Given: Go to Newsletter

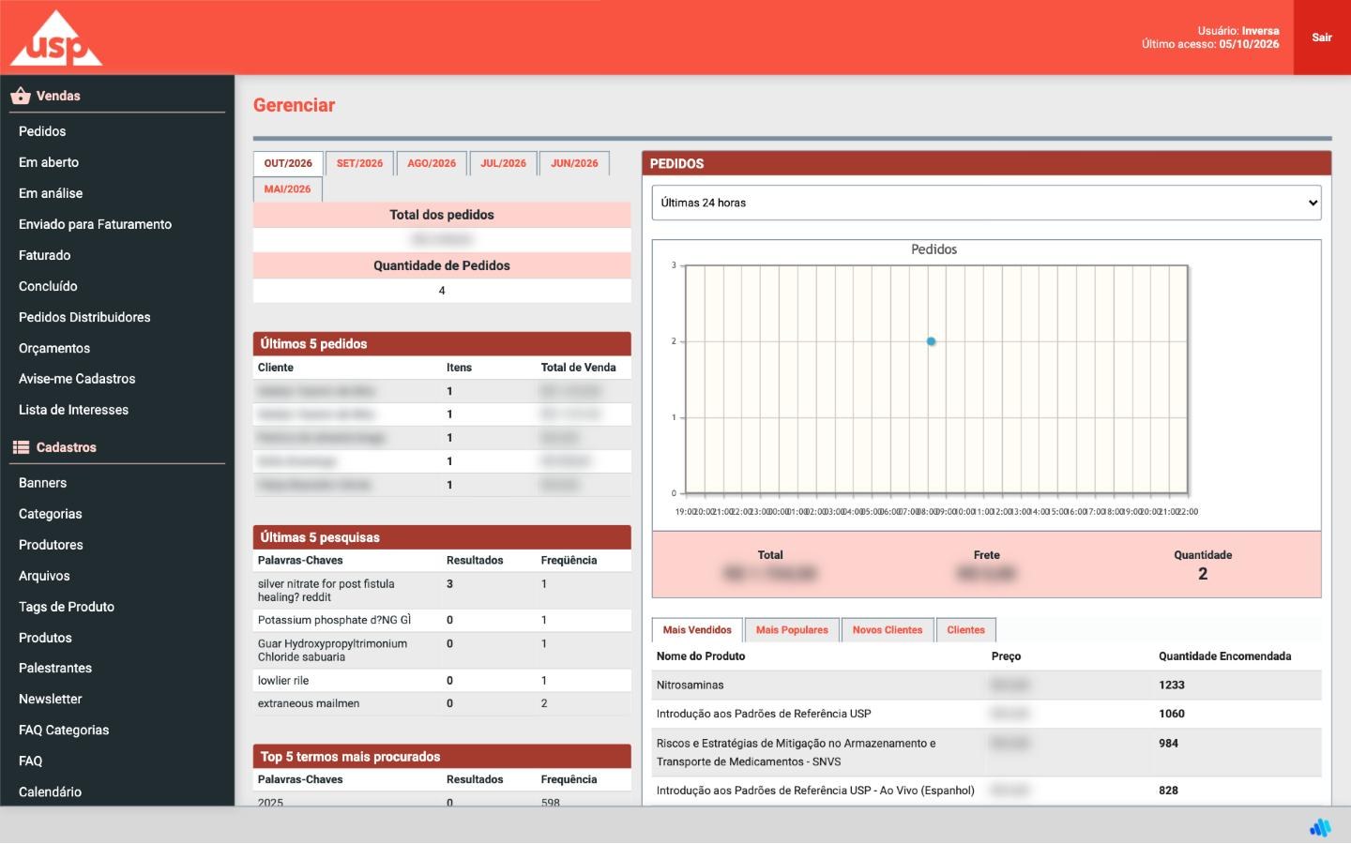Looking at the screenshot, I should pyautogui.click(x=50, y=699).
